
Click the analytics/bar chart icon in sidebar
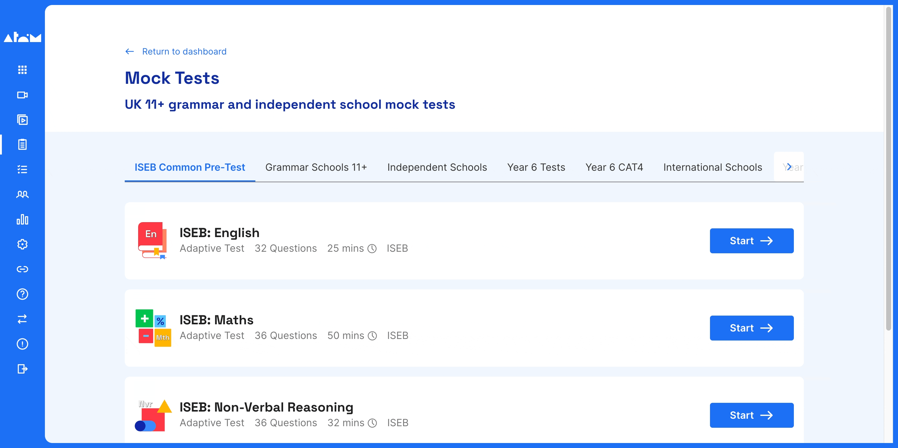click(x=23, y=219)
